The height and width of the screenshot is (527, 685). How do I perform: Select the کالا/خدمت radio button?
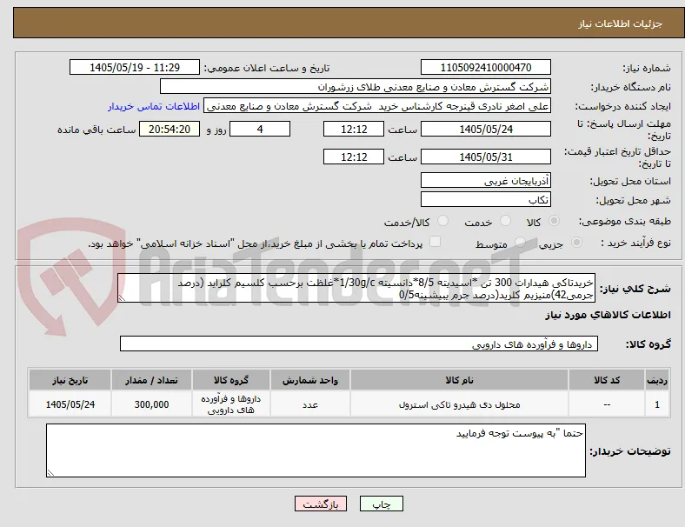point(443,221)
